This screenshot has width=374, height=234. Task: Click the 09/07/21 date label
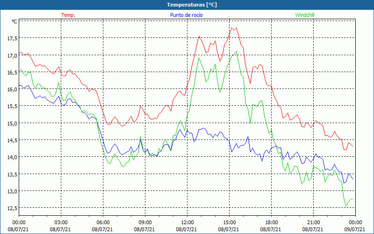355,229
